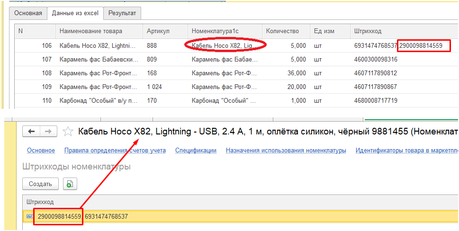Select barcode 4680008717719 cell in row 110
Image resolution: width=459 pixels, height=231 pixels.
(x=376, y=101)
